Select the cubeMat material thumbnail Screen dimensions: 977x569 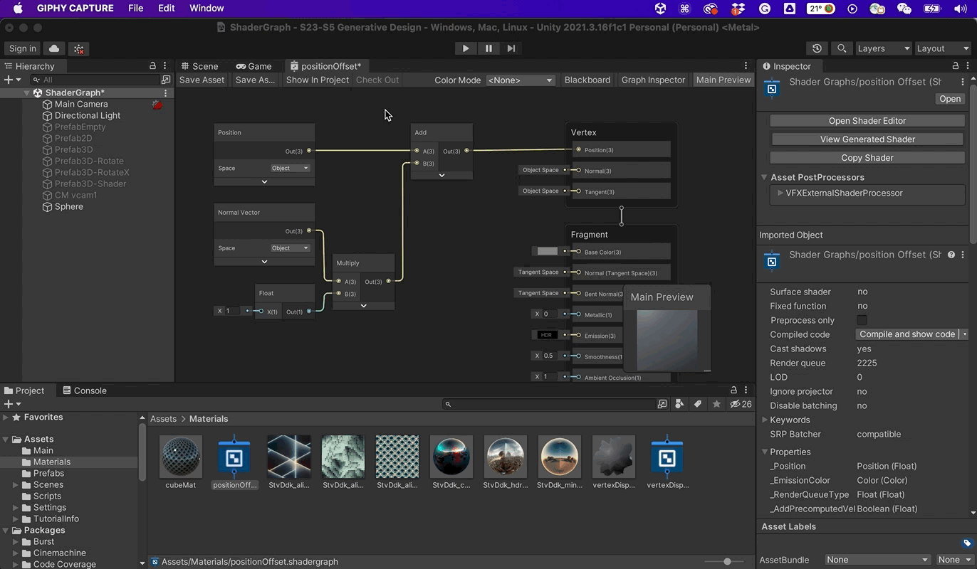point(181,457)
